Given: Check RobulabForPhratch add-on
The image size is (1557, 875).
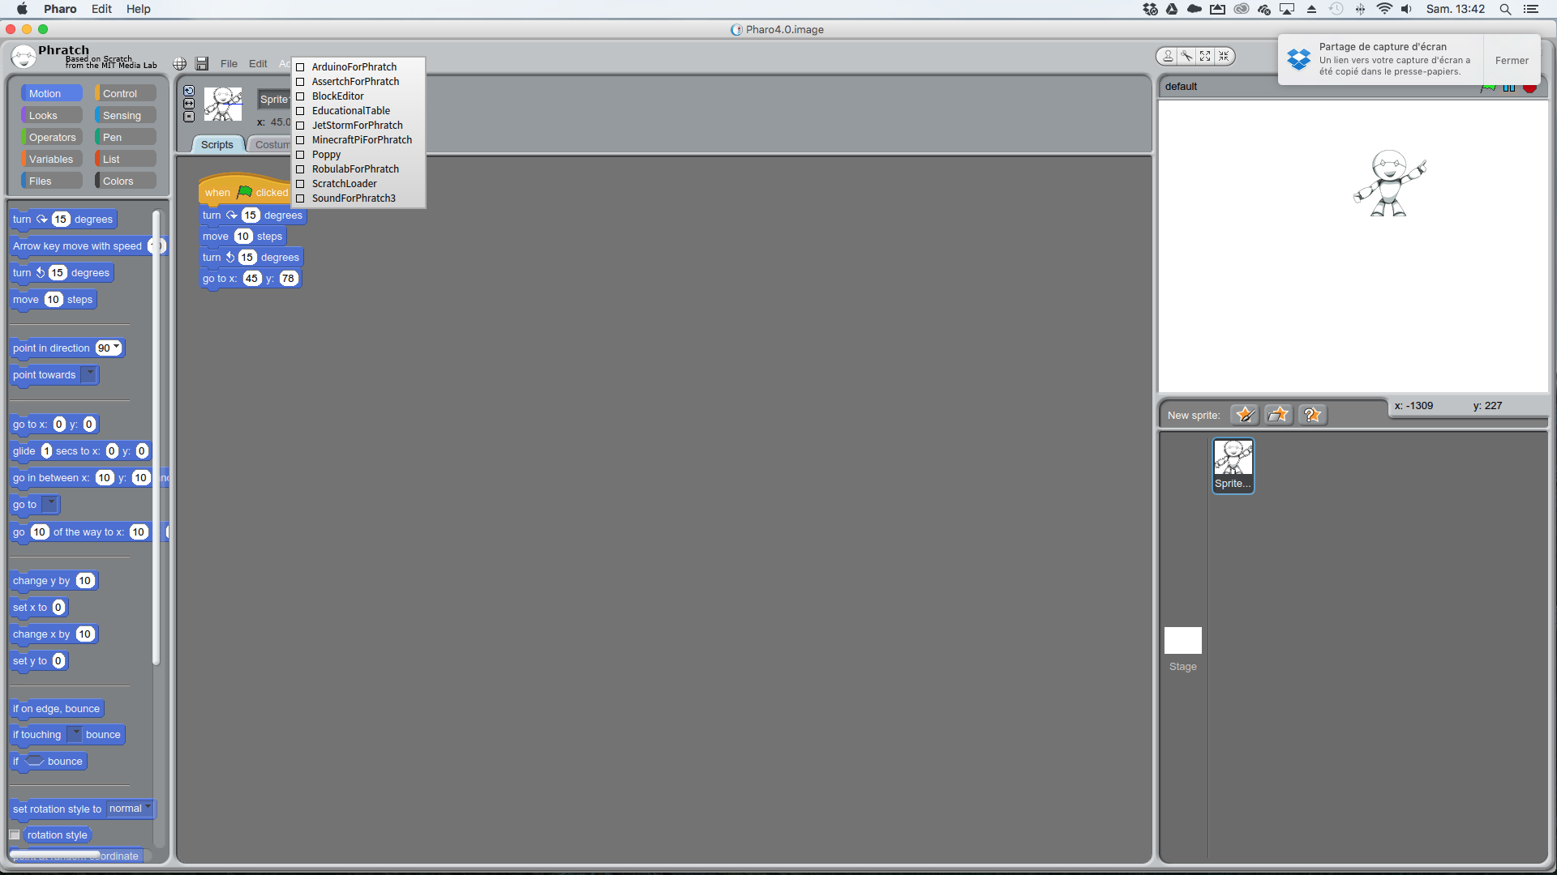Looking at the screenshot, I should 300,169.
